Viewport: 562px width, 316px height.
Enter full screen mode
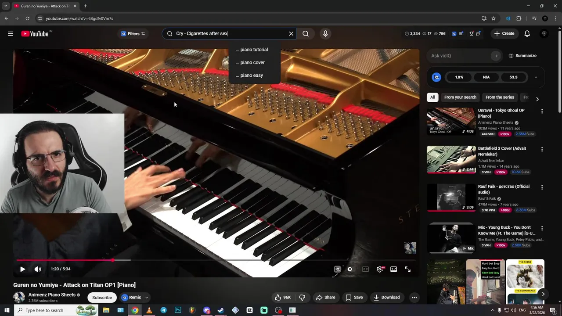click(x=408, y=269)
